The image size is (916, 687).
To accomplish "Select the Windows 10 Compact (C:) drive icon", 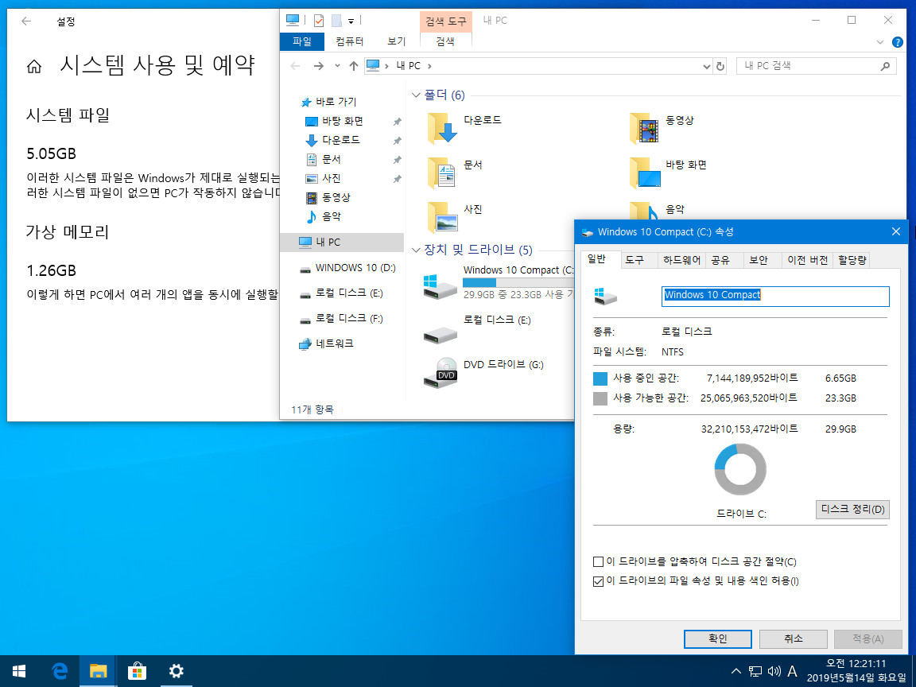I will 441,286.
